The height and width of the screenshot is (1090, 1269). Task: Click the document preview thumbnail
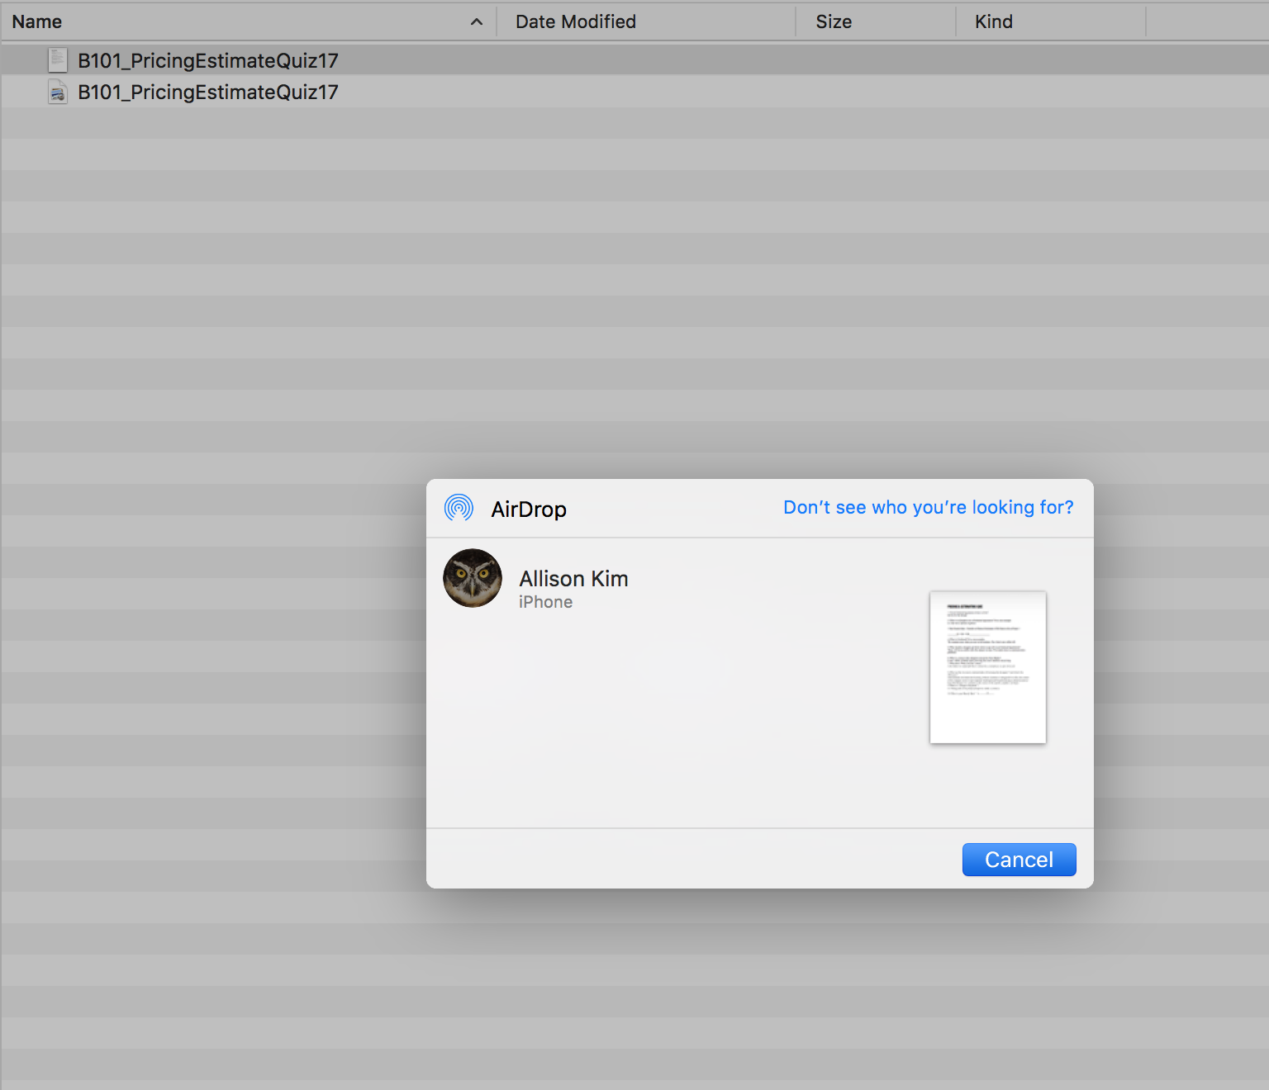click(x=987, y=666)
